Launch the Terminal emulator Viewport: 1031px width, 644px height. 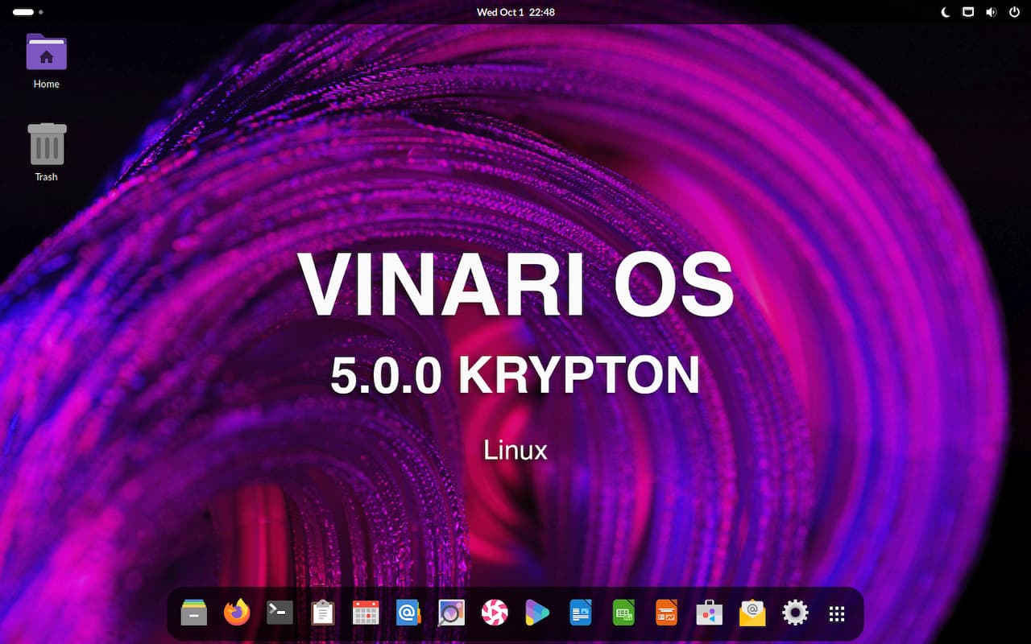click(x=279, y=613)
